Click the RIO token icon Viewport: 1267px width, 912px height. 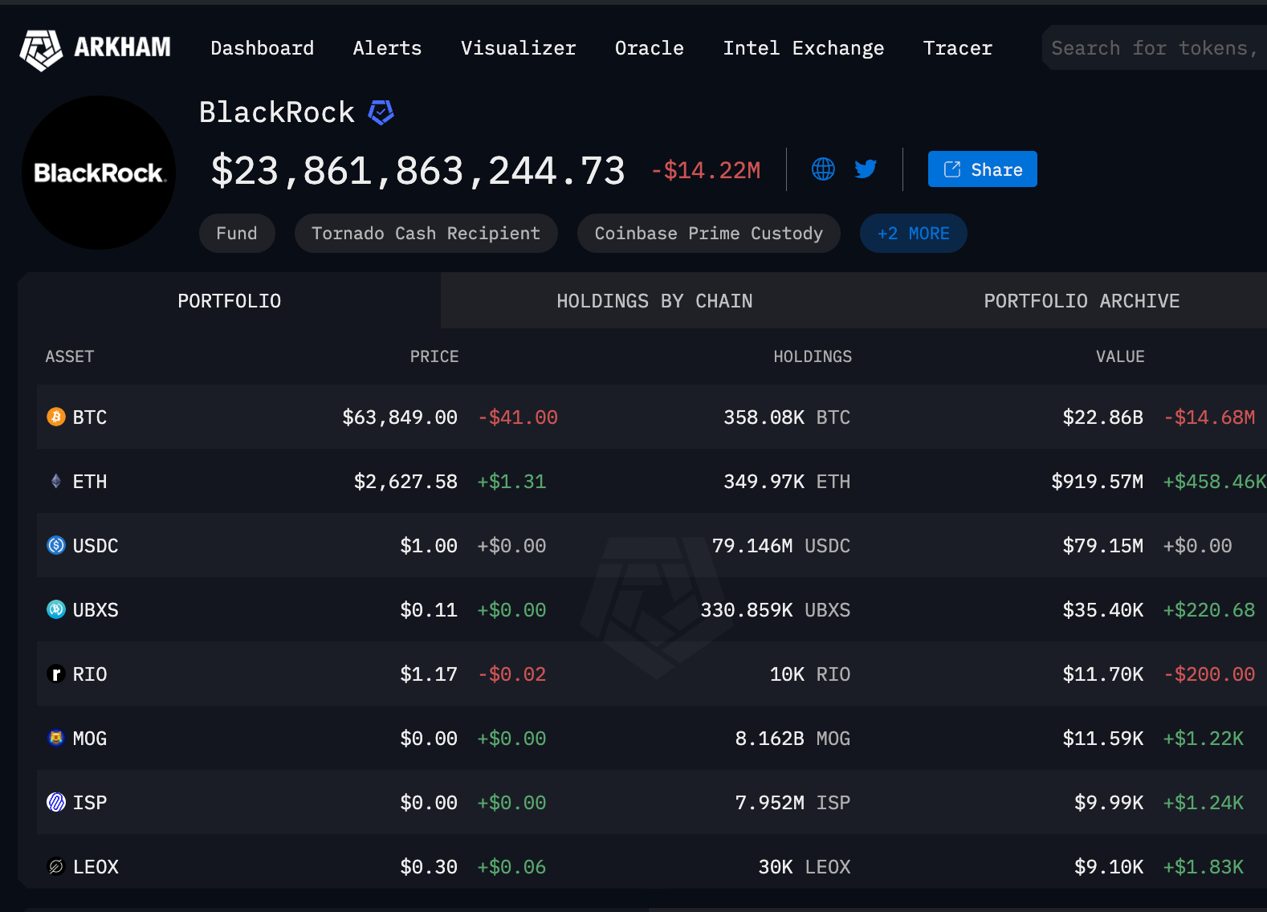56,674
